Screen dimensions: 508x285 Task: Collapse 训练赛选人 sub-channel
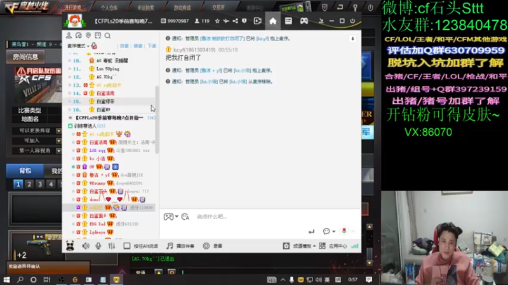(70, 126)
